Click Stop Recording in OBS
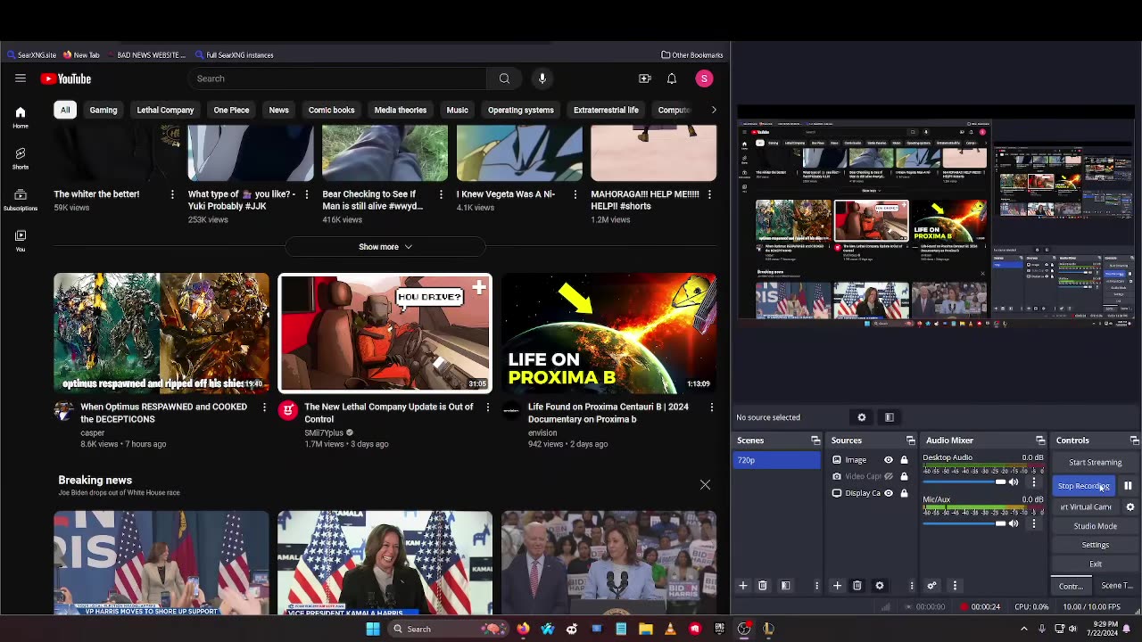This screenshot has height=642, width=1142. click(x=1086, y=486)
